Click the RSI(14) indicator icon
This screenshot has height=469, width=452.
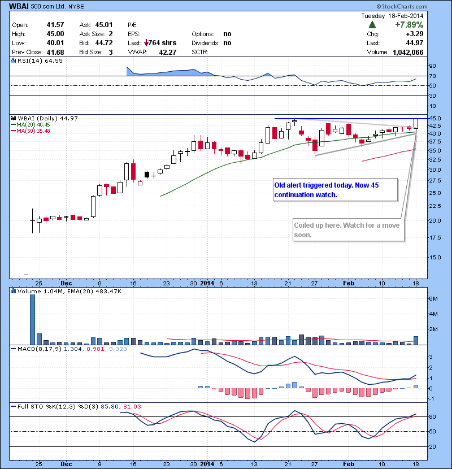(x=13, y=60)
